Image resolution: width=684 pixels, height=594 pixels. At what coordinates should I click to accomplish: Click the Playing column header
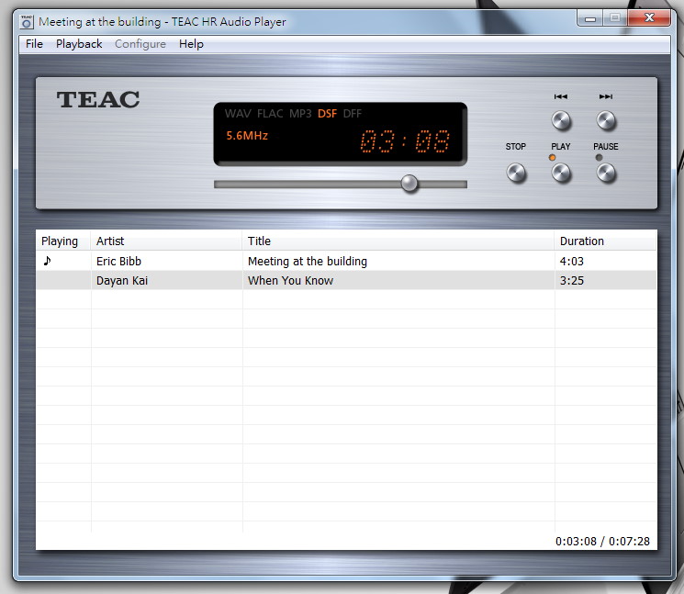[x=63, y=241]
